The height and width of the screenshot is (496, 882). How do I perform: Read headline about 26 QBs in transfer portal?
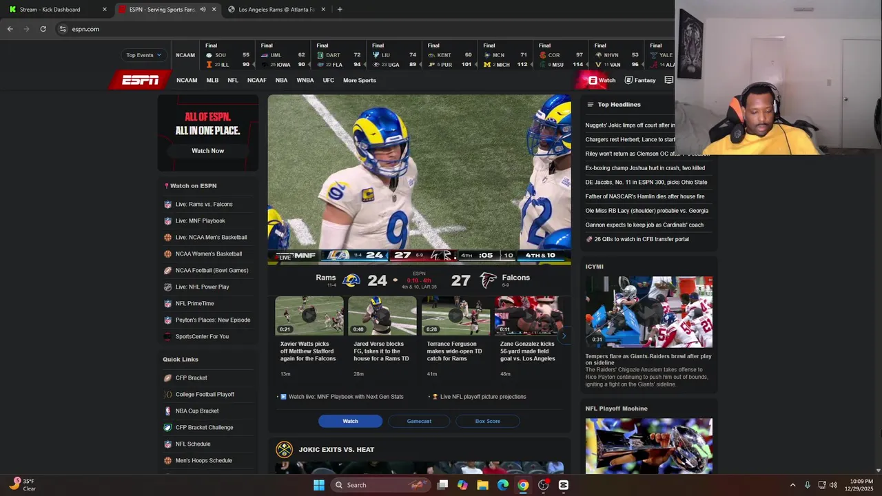[641, 239]
